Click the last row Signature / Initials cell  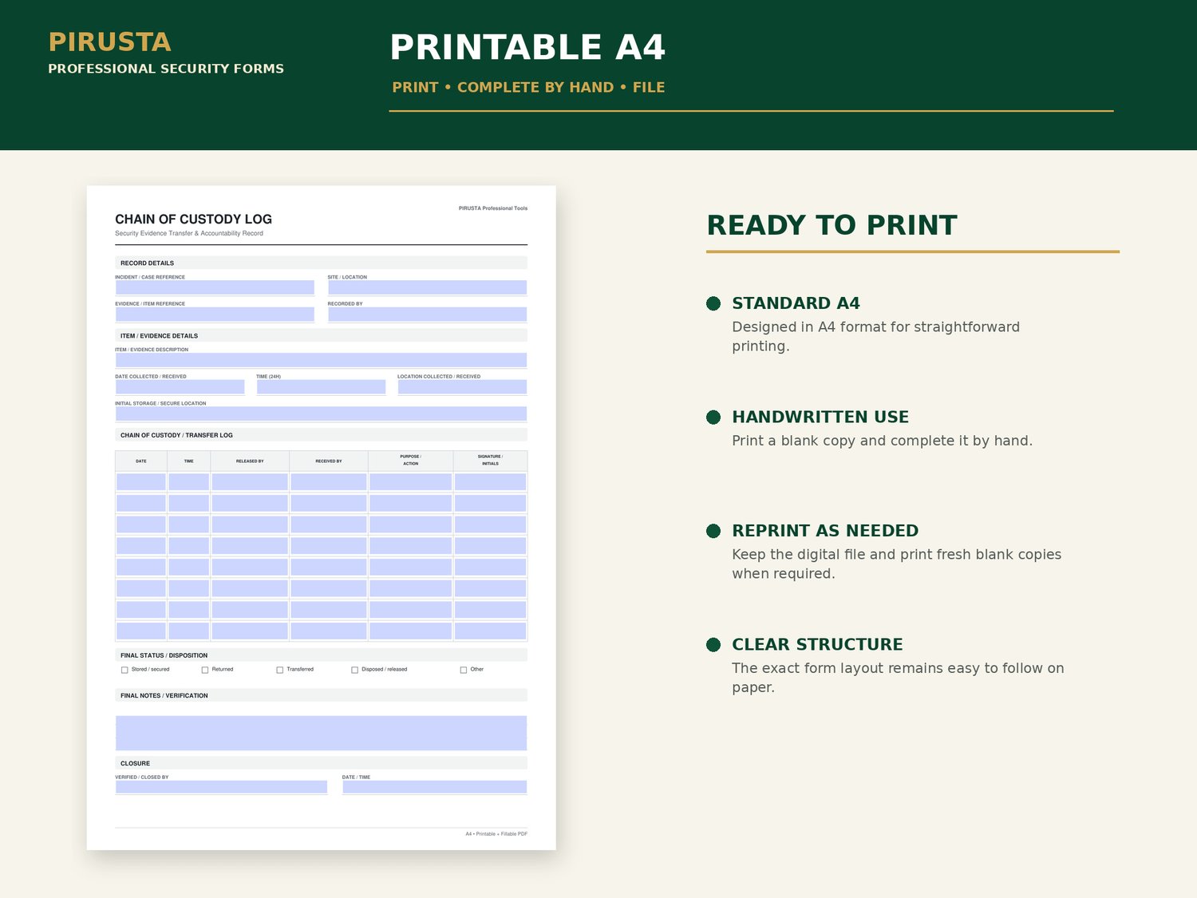tap(490, 631)
